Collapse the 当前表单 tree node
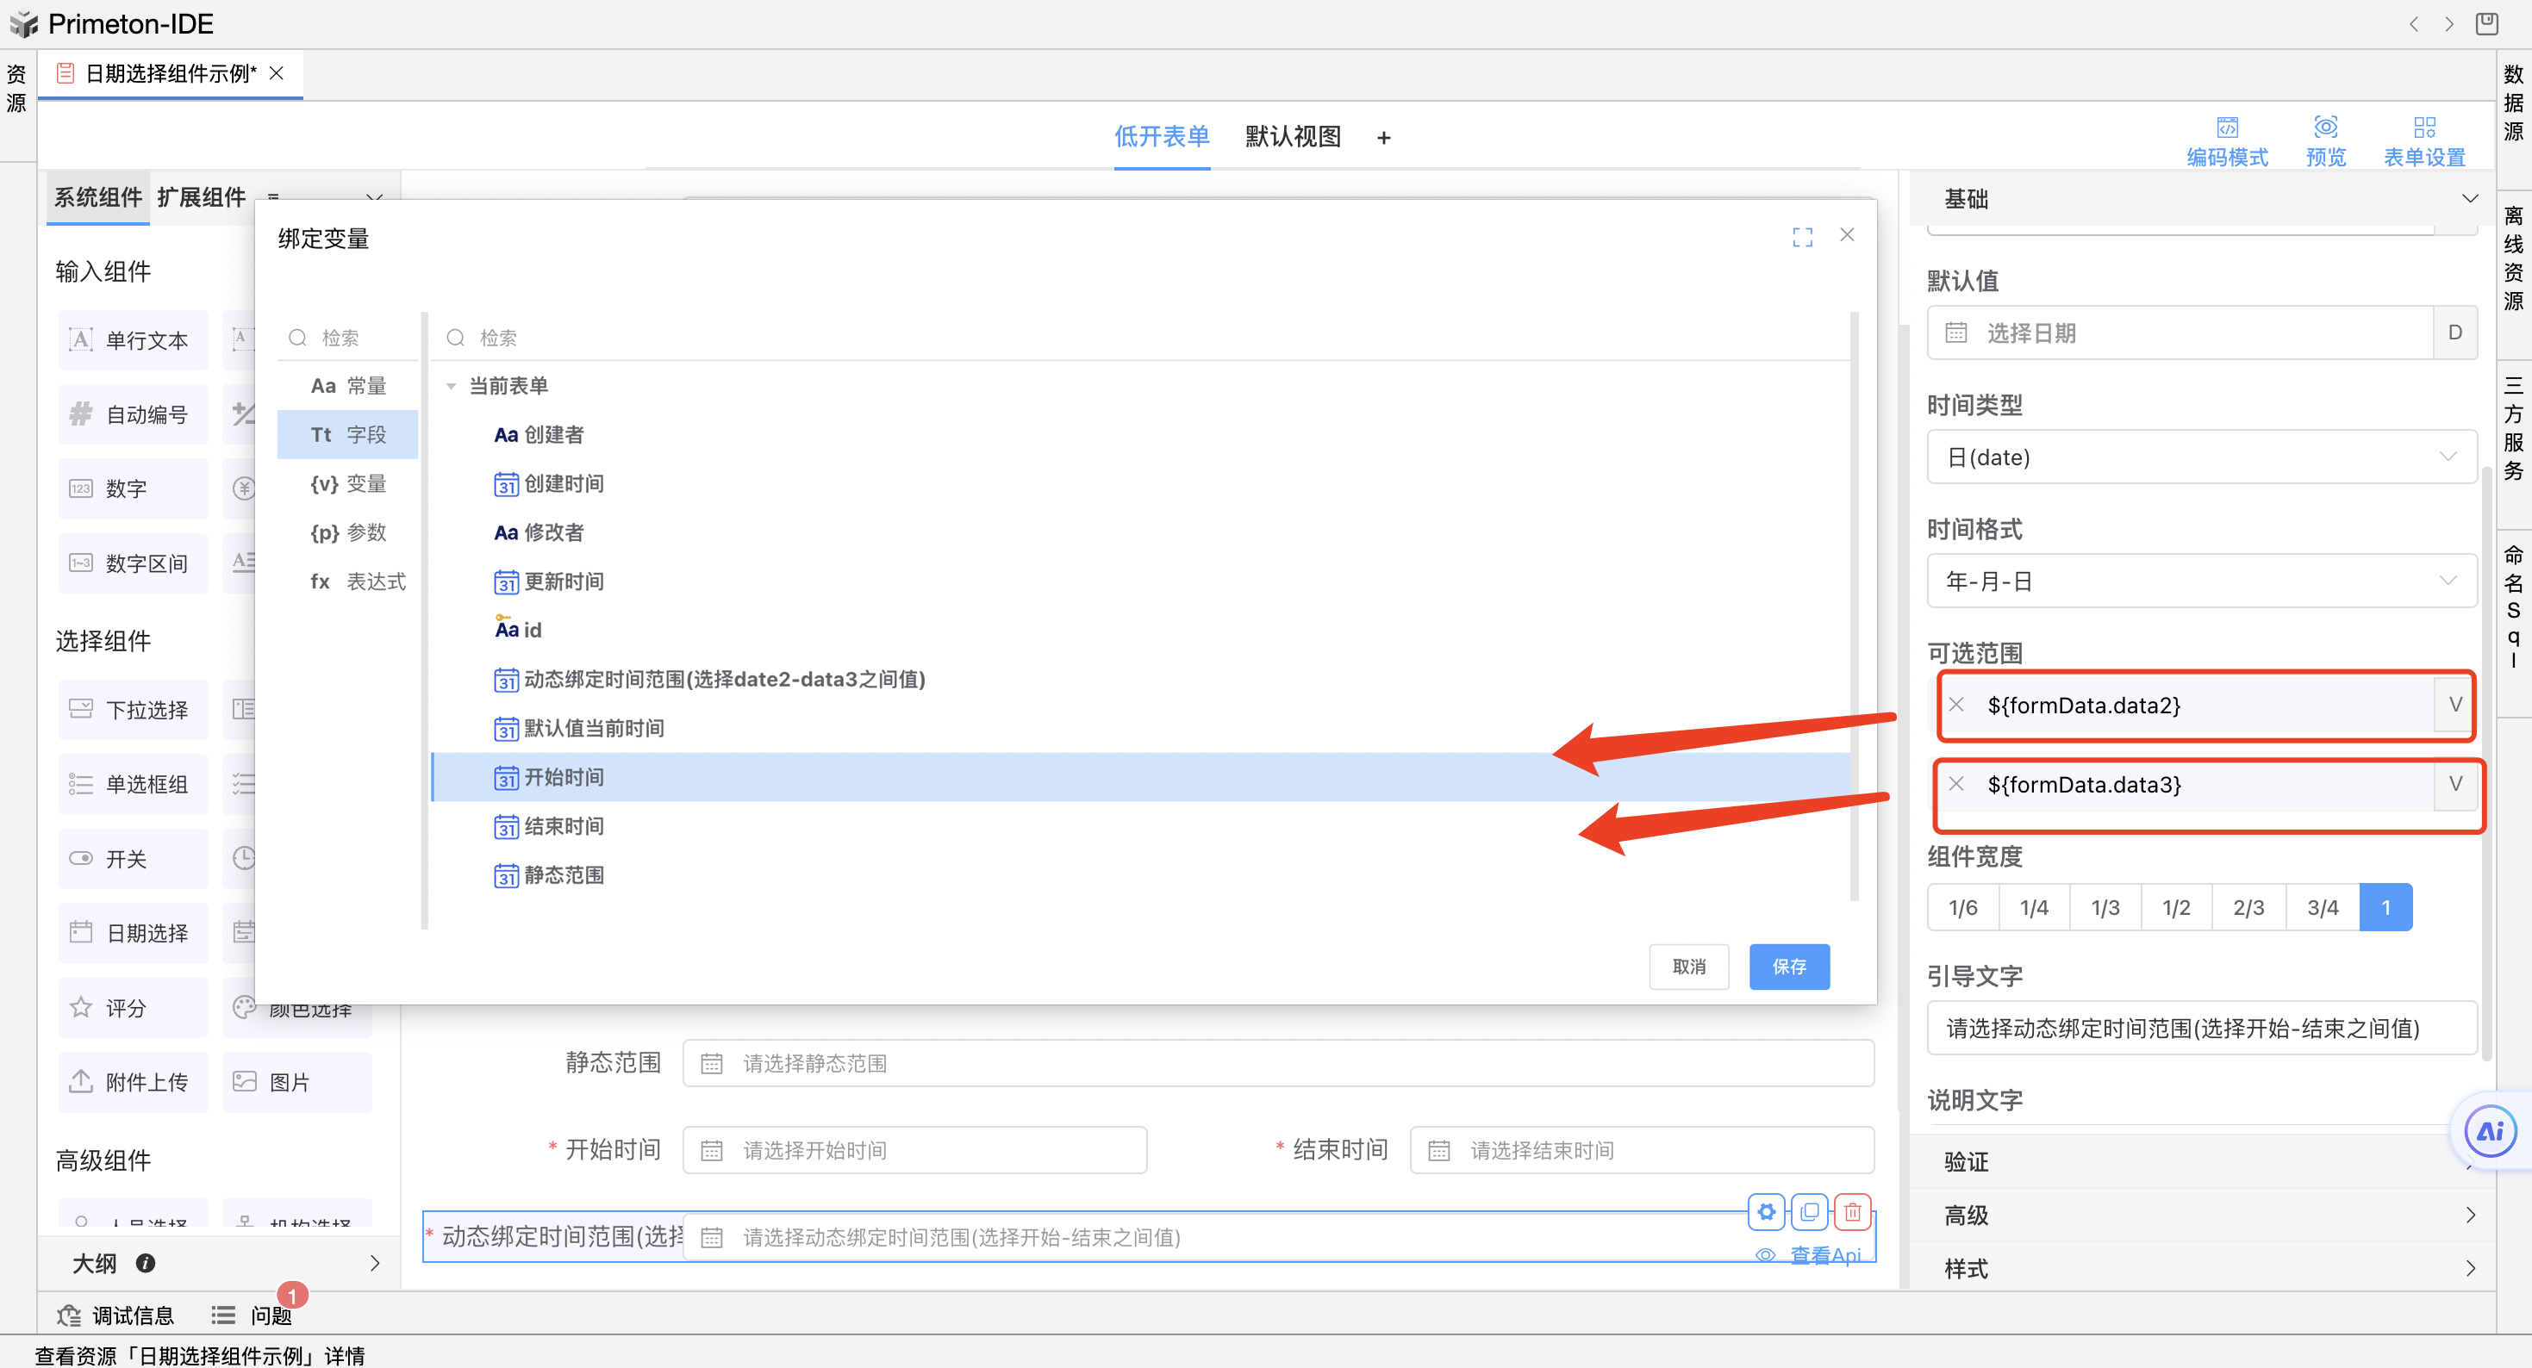Viewport: 2532px width, 1368px height. (x=452, y=386)
